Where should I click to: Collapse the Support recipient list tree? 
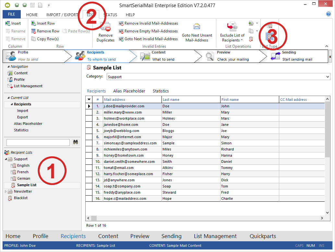pyautogui.click(x=6, y=159)
